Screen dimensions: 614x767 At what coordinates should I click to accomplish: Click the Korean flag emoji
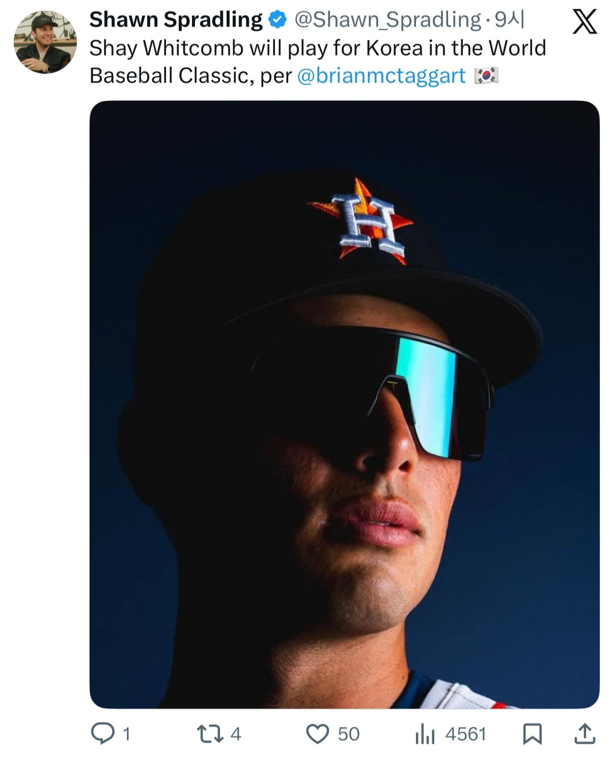coord(486,76)
